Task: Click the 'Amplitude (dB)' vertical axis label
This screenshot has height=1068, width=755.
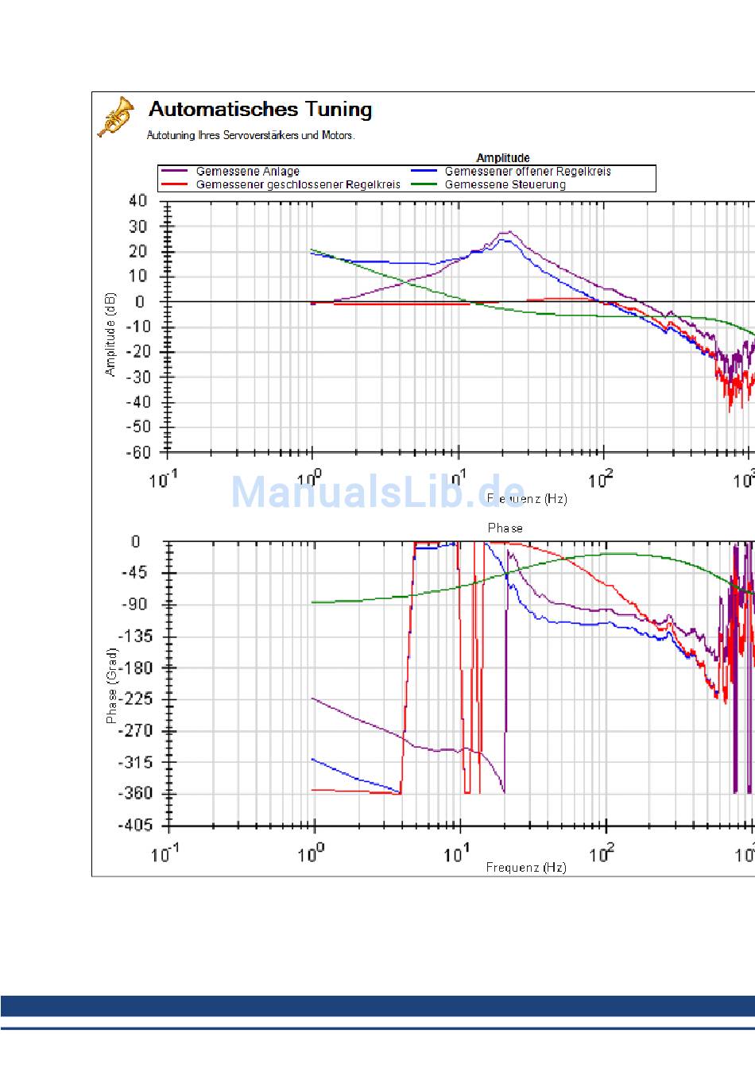Action: 110,335
